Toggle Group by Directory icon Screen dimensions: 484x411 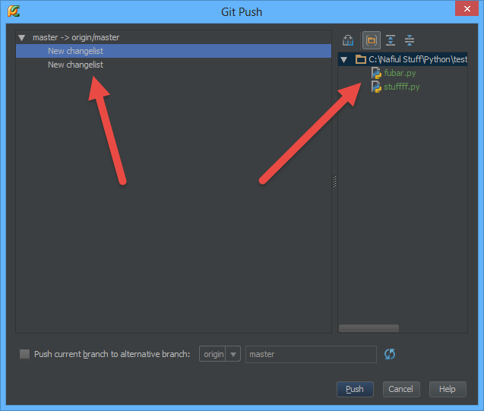click(372, 40)
